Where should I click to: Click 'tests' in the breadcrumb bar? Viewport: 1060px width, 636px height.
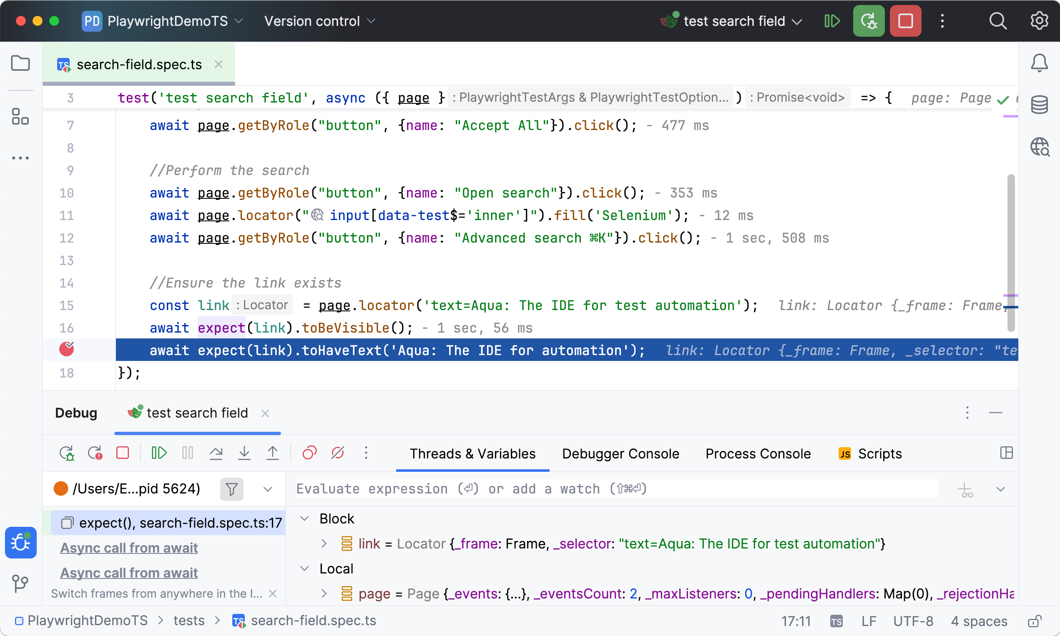point(188,621)
